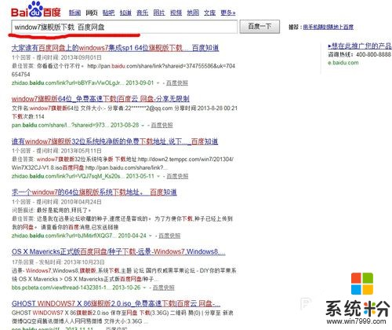Expand the dropdown arrow after 2010-04-24

pos(151,236)
